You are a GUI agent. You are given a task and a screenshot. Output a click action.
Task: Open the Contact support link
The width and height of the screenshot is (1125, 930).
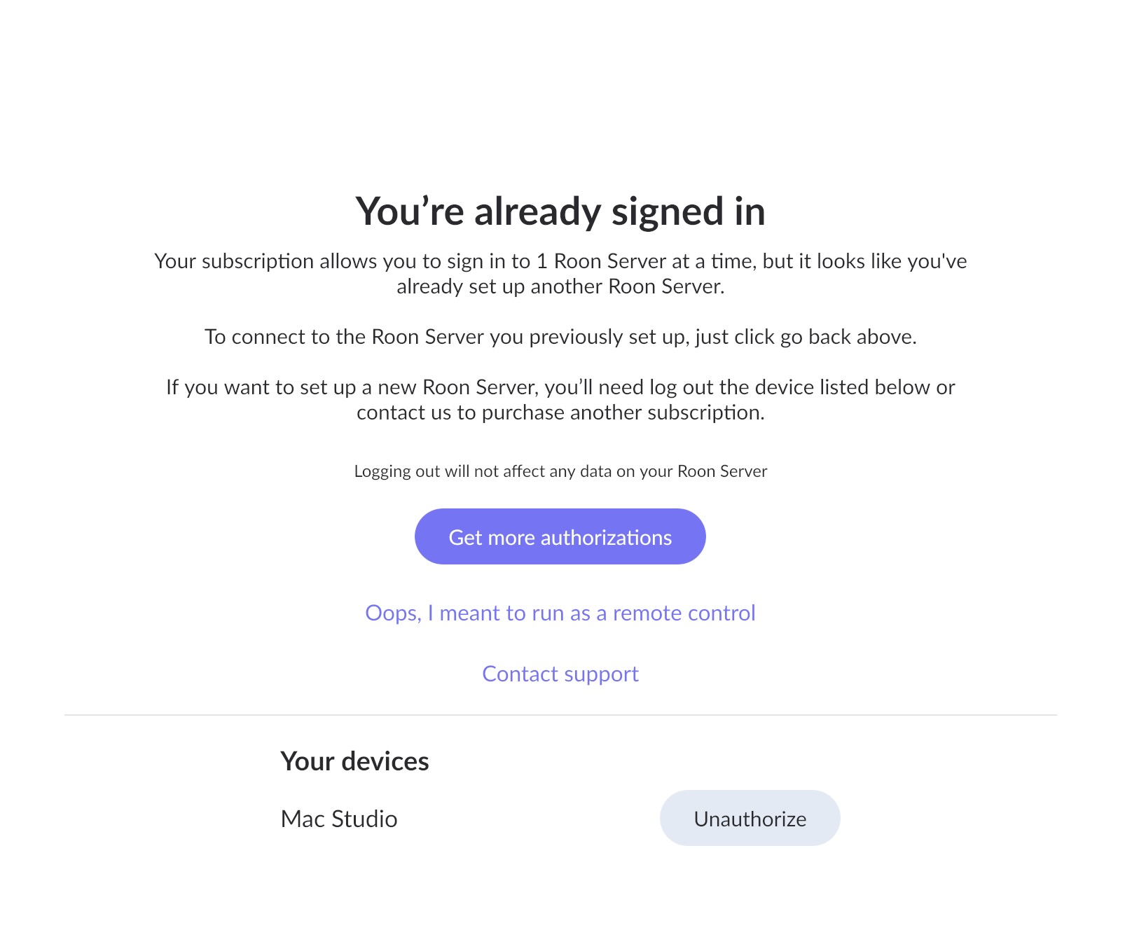(560, 674)
